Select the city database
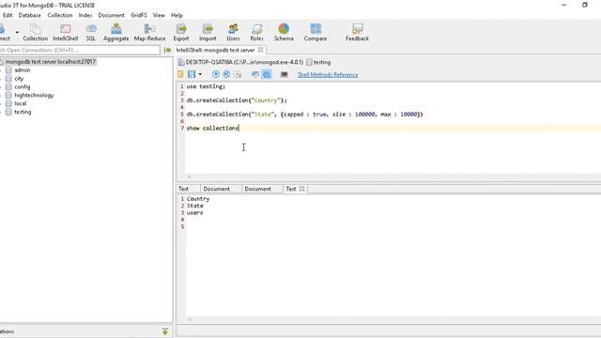The width and height of the screenshot is (601, 338). (x=19, y=79)
